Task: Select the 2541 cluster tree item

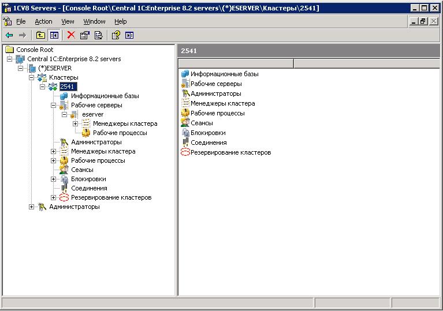Action: tap(68, 87)
